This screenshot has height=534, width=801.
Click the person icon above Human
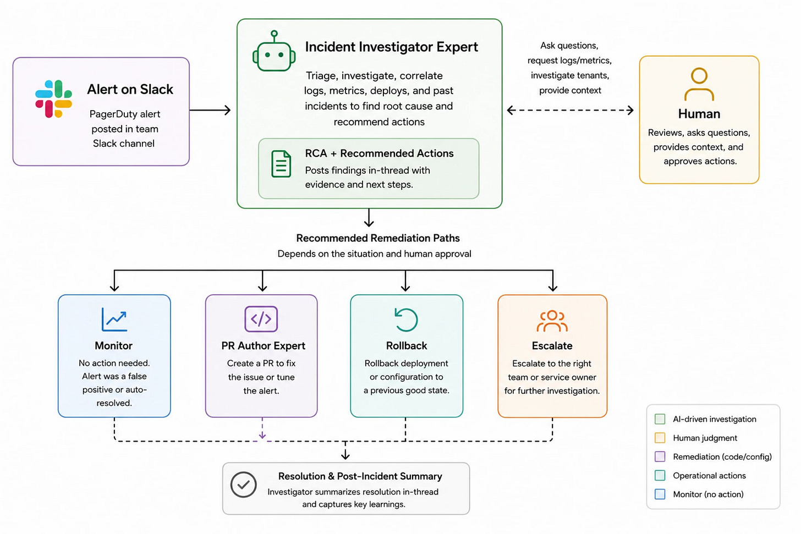699,84
